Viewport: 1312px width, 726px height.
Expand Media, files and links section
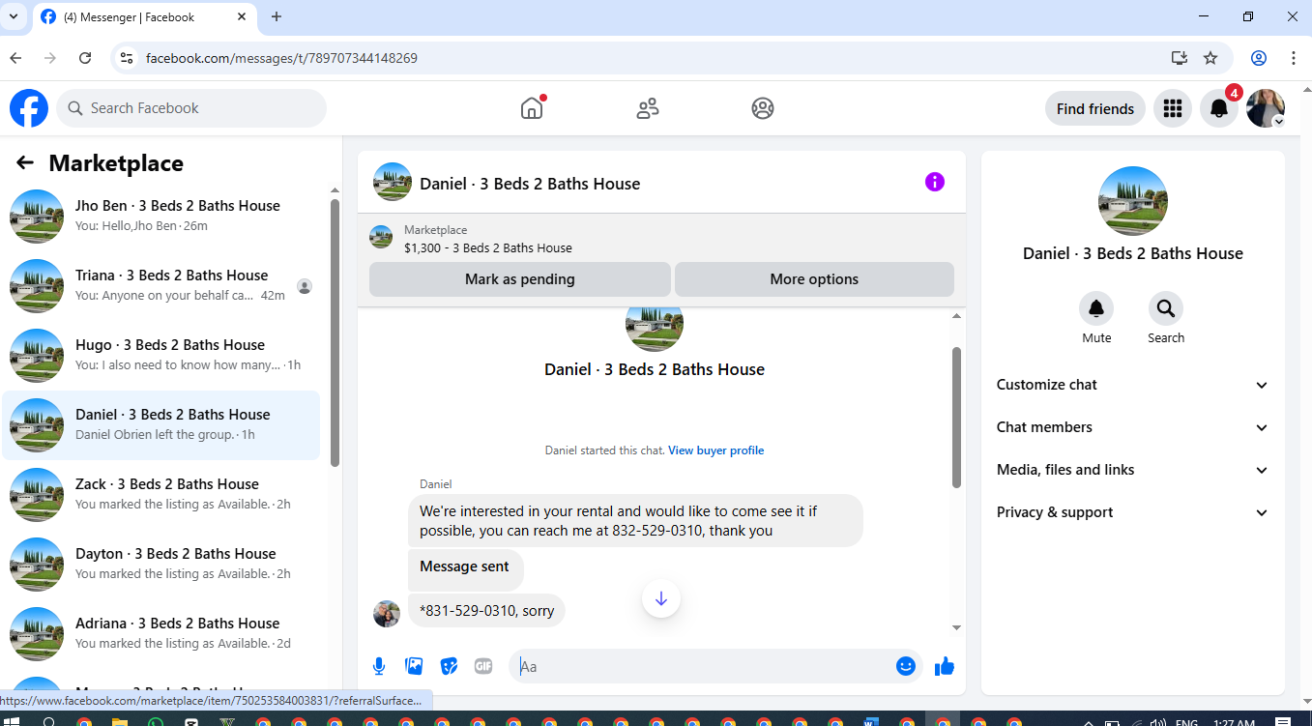pyautogui.click(x=1132, y=470)
